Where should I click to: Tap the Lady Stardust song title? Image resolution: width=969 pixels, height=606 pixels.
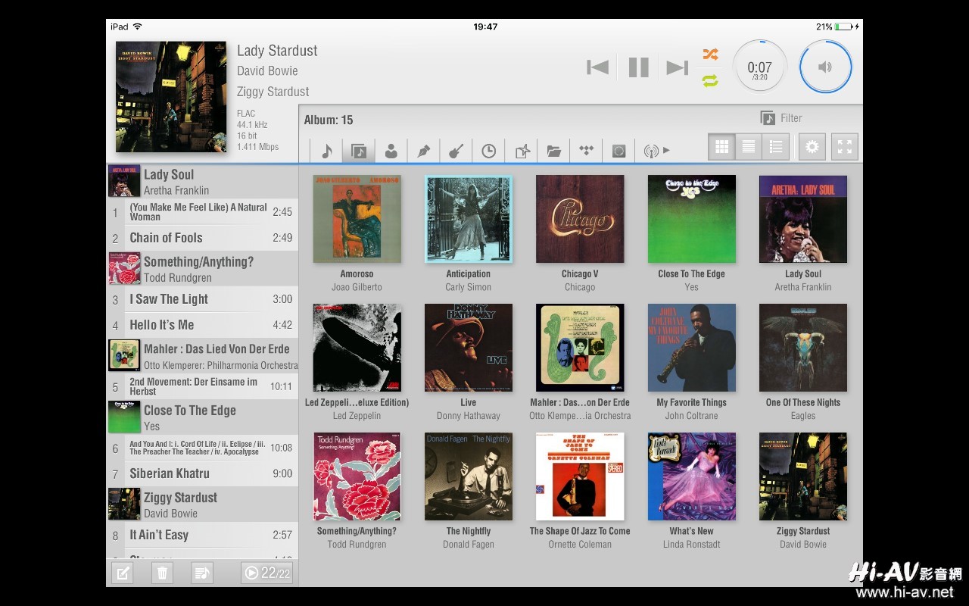click(x=277, y=51)
